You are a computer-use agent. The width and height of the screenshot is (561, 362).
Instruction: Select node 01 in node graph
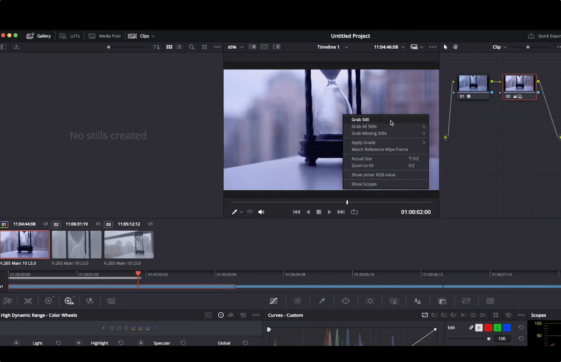point(473,86)
